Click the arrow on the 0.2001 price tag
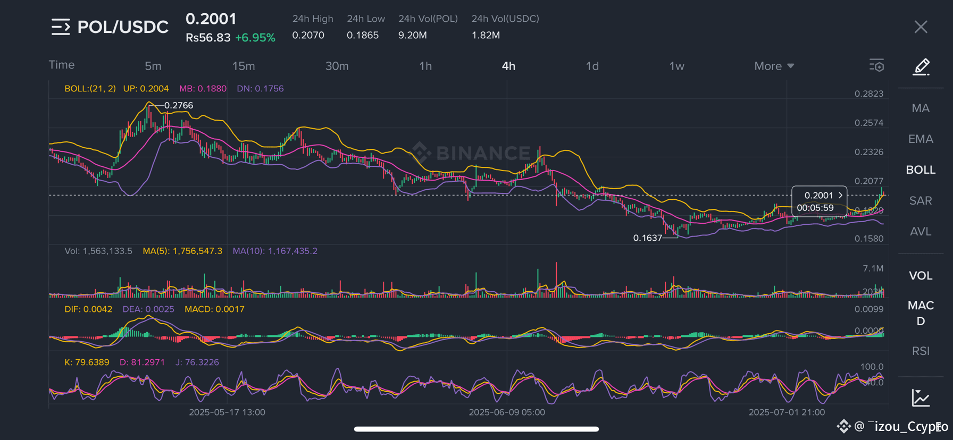The image size is (953, 440). [840, 195]
